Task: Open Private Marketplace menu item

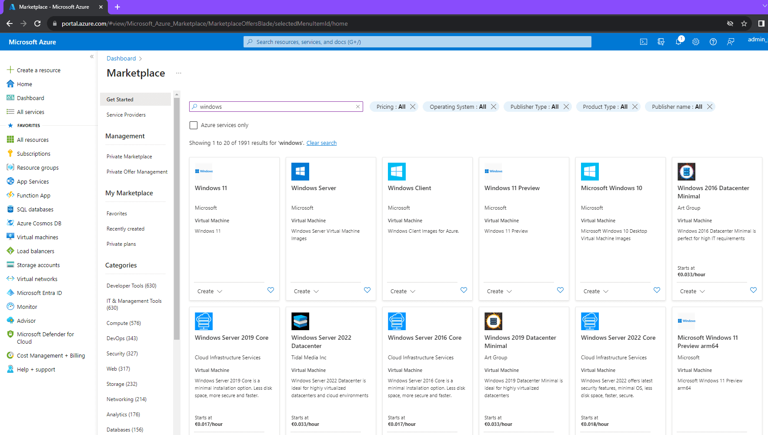Action: click(129, 157)
